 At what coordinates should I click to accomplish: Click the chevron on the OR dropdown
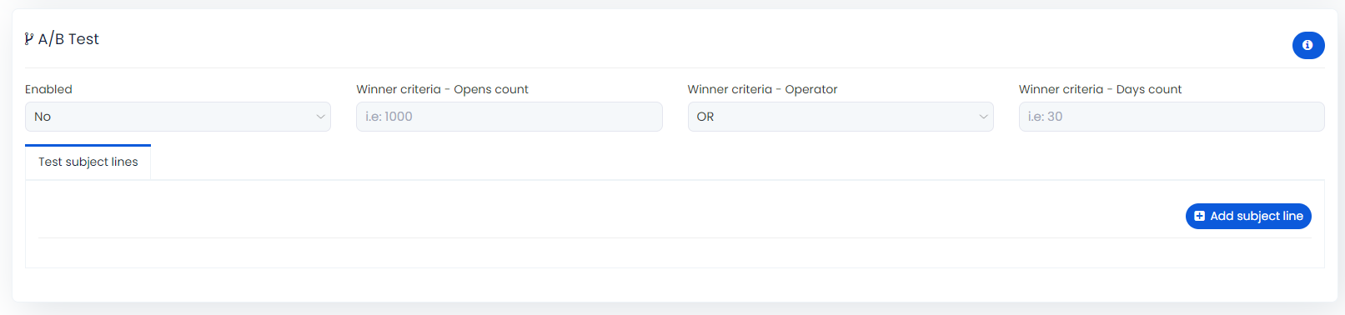983,117
